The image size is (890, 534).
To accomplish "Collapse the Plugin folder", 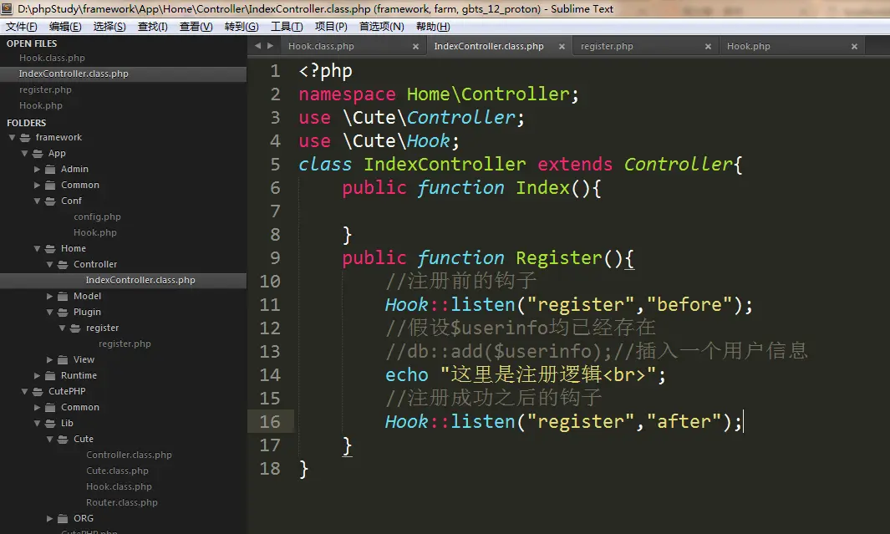I will coord(49,312).
